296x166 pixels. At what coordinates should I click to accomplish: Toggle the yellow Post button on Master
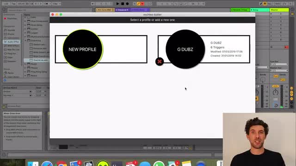coord(276,76)
